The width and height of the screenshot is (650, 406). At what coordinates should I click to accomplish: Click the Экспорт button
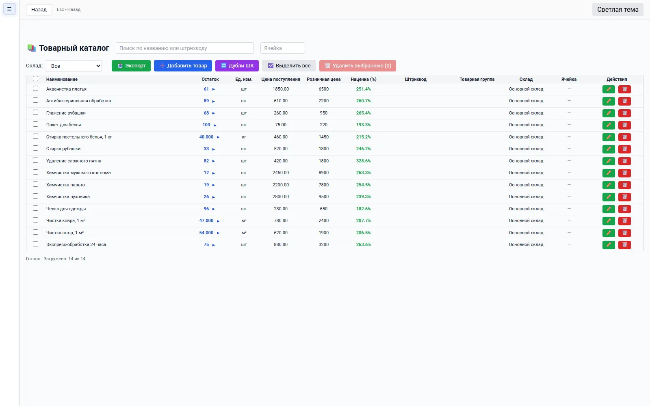click(131, 66)
